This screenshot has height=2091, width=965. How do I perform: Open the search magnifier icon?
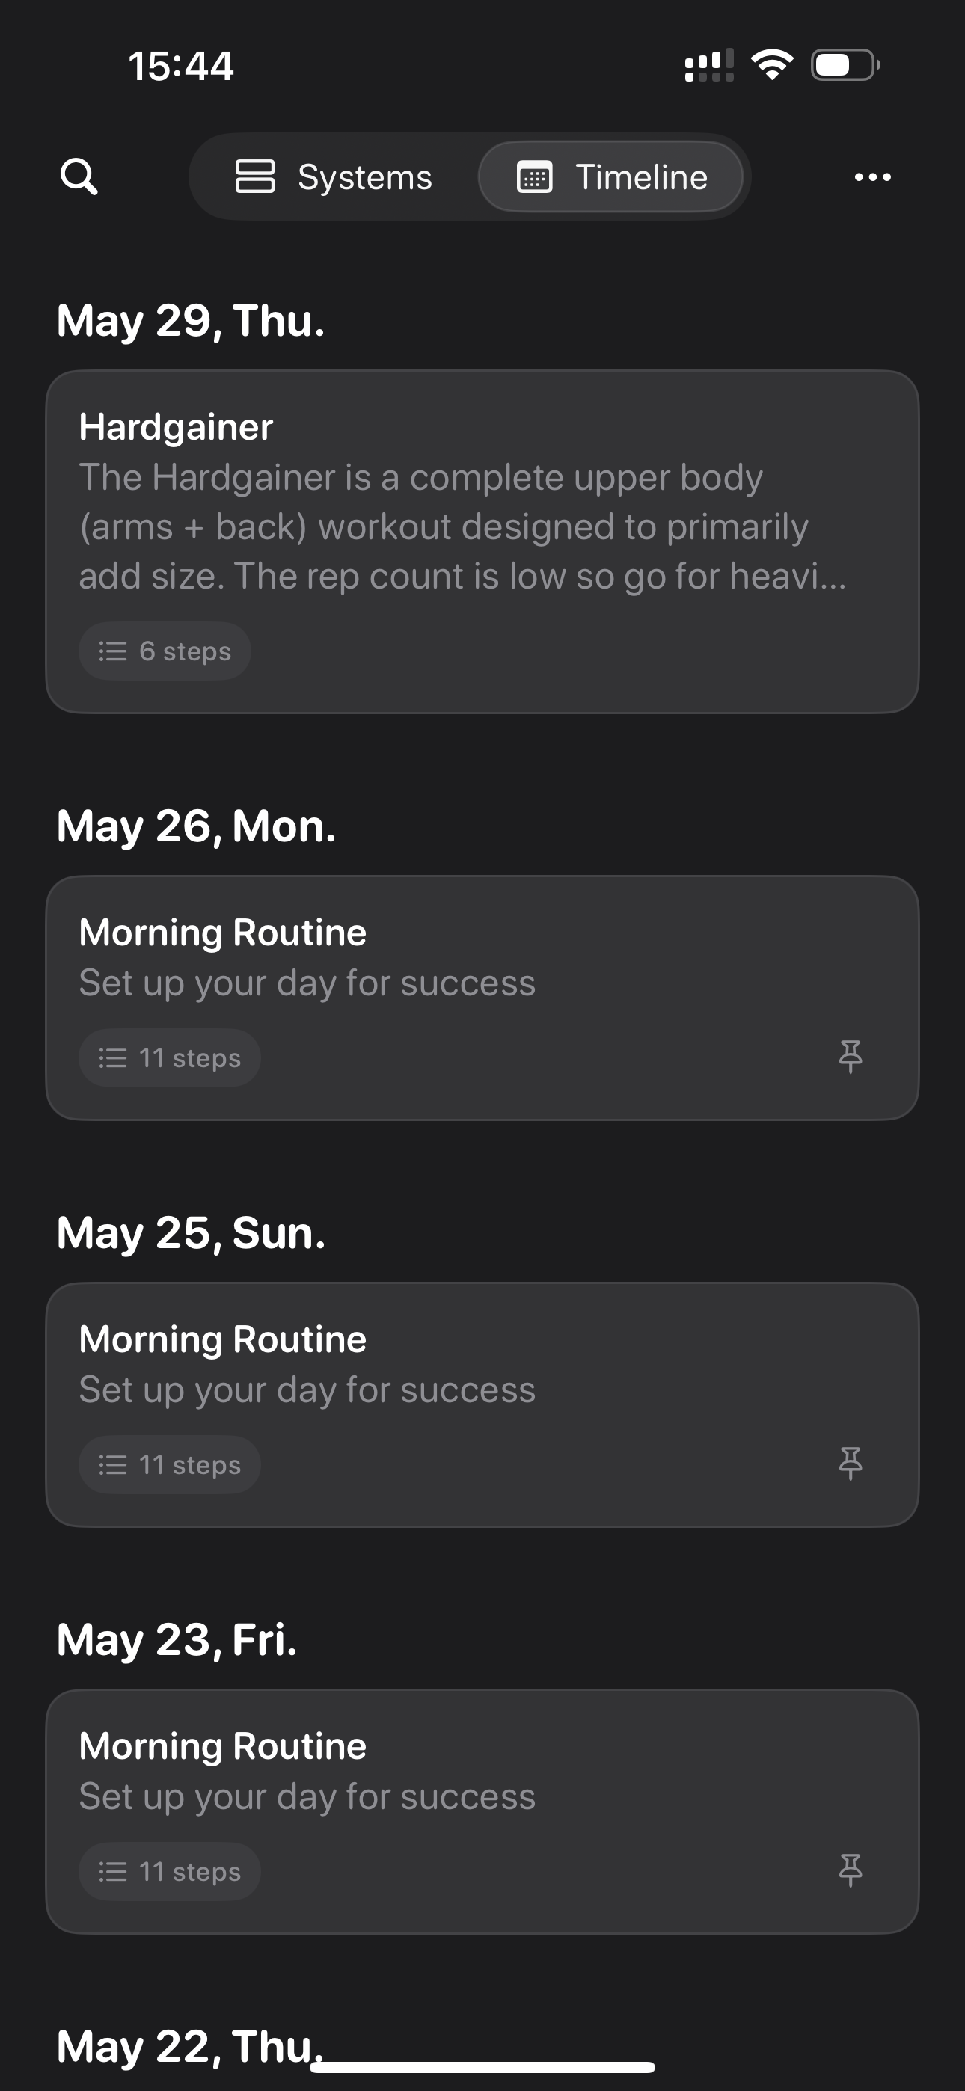tap(79, 176)
